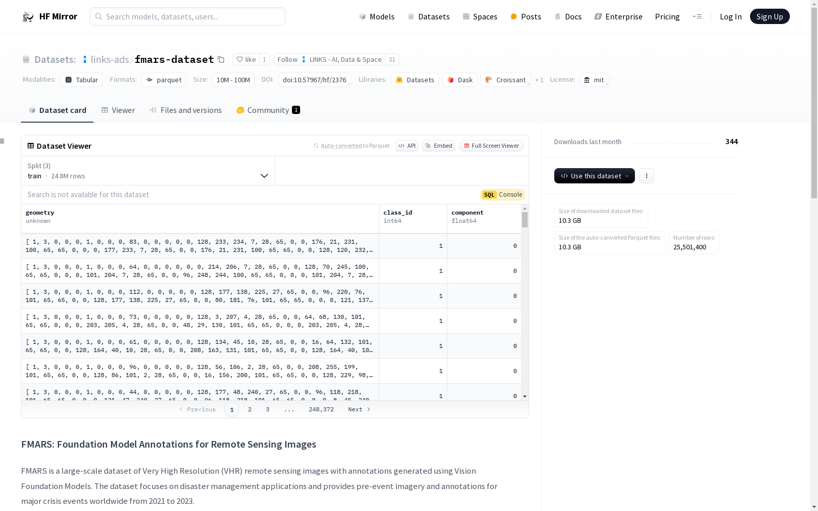The height and width of the screenshot is (511, 818).
Task: Open the Pricing page
Action: tap(667, 17)
